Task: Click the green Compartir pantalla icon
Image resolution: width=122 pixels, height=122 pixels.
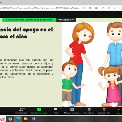Action: [39, 109]
